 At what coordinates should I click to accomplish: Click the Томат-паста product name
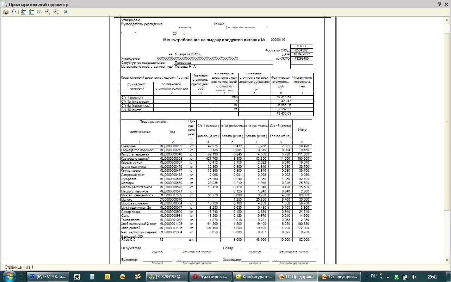point(131,220)
